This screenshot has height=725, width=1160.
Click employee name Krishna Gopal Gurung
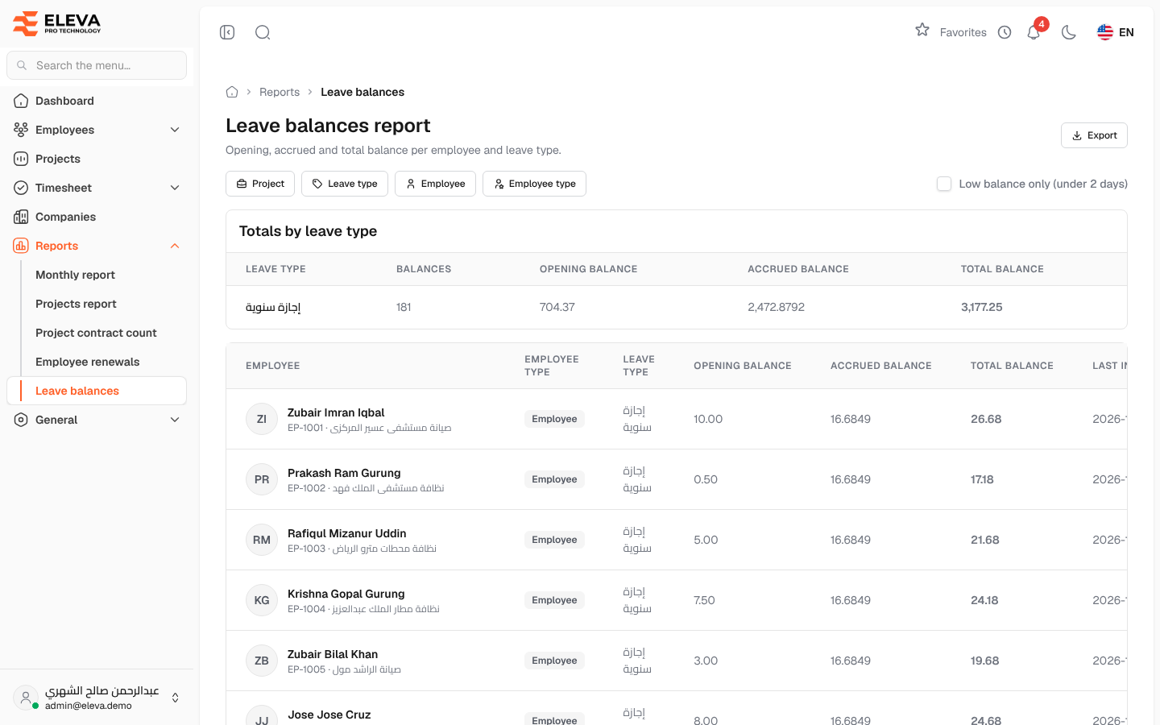coord(346,594)
